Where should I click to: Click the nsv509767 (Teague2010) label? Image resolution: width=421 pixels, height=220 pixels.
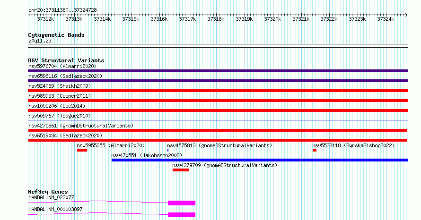click(60, 116)
